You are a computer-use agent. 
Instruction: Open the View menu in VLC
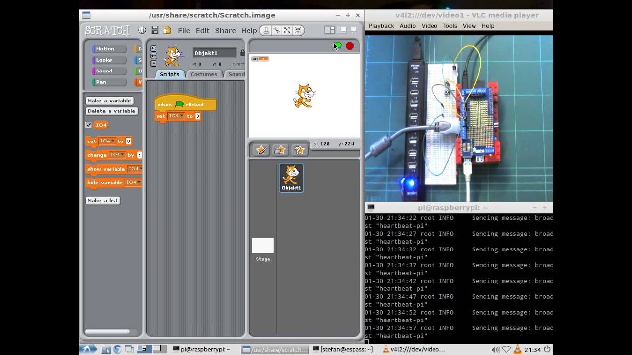click(469, 26)
